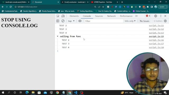The width and height of the screenshot is (169, 95).
Task: Switch to the Elements tab
Action: 74,16
